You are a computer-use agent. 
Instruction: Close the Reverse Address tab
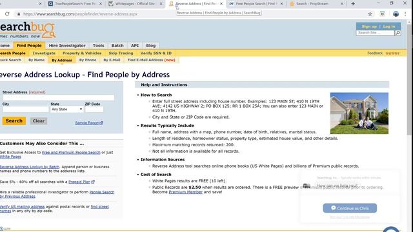click(221, 4)
